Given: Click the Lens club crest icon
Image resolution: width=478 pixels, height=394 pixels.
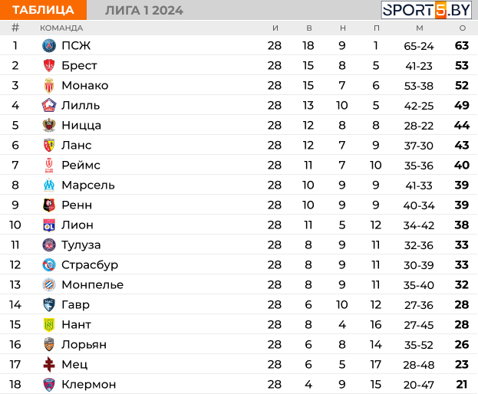Looking at the screenshot, I should coord(49,145).
